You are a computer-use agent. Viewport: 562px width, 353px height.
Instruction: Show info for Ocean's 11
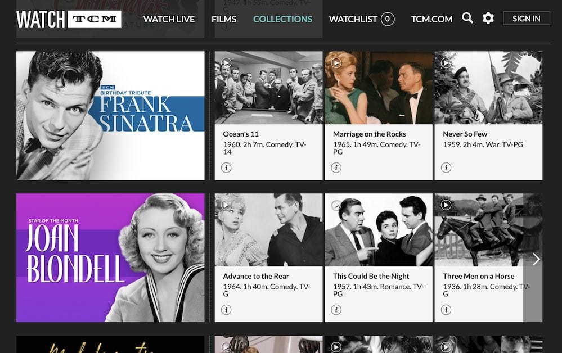coord(227,167)
